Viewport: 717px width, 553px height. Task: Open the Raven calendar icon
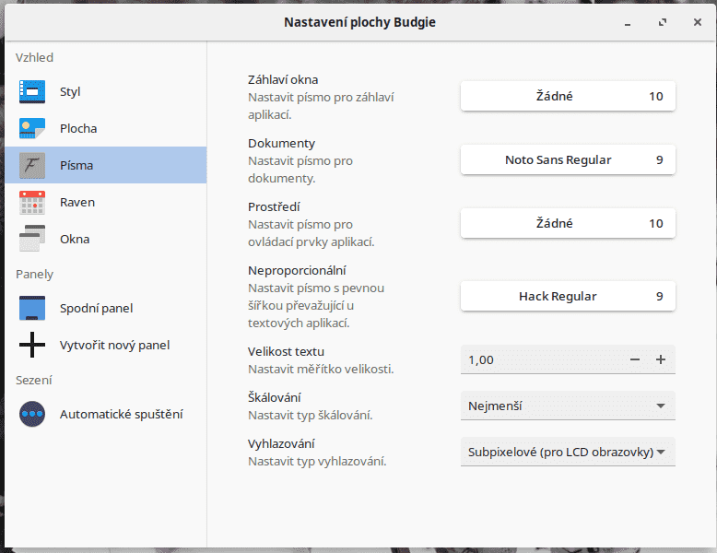(x=32, y=202)
